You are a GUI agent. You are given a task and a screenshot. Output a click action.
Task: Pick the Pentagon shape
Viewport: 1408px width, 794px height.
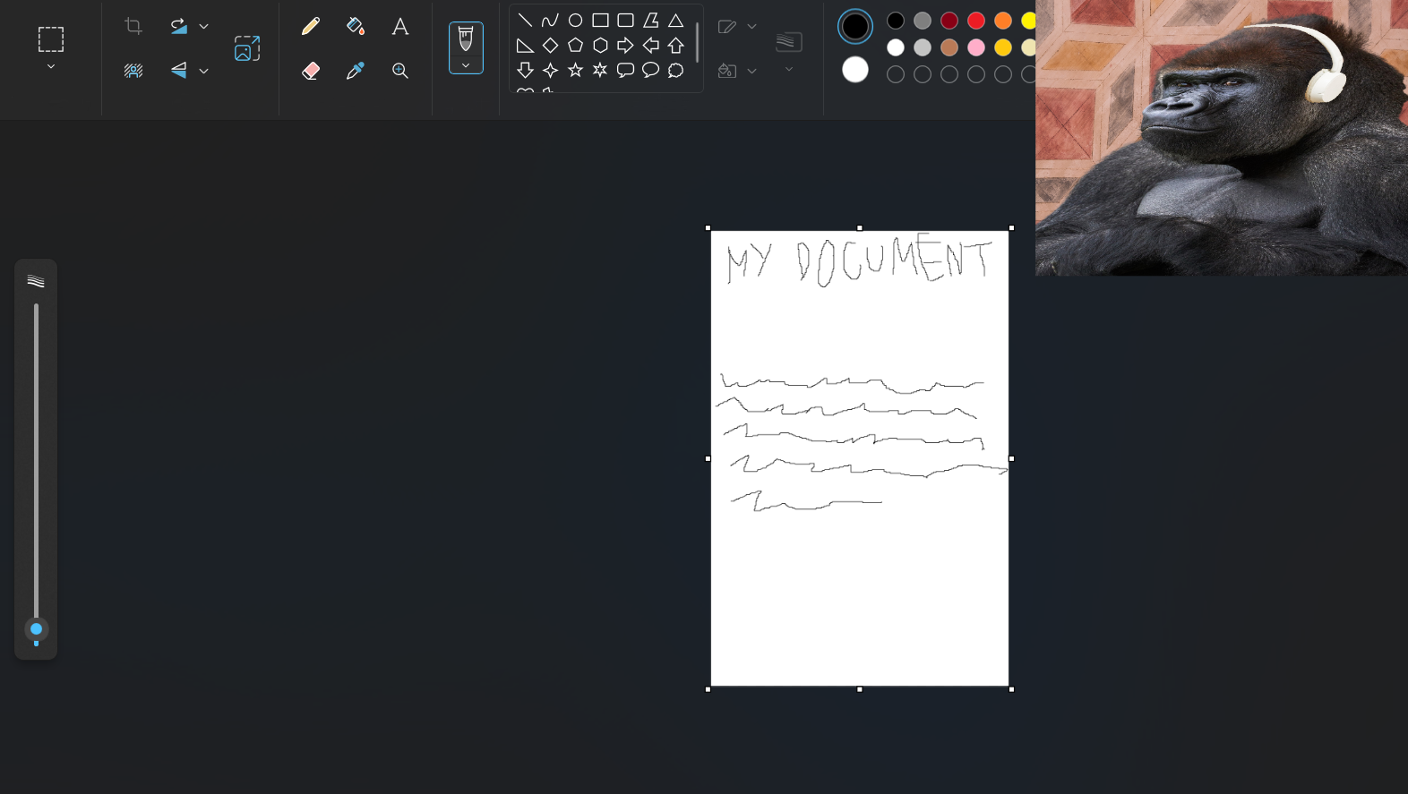point(575,45)
